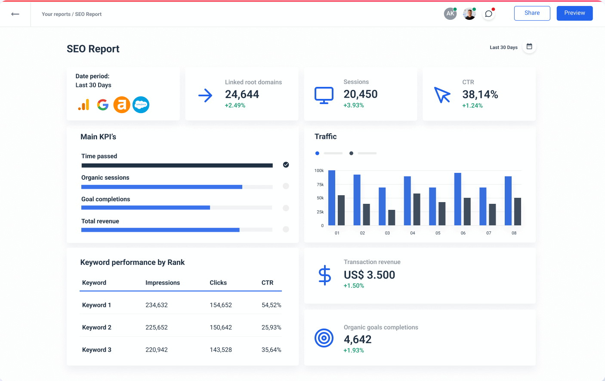Viewport: 605px width, 381px height.
Task: Open the Last 30 Days range selector
Action: point(503,47)
